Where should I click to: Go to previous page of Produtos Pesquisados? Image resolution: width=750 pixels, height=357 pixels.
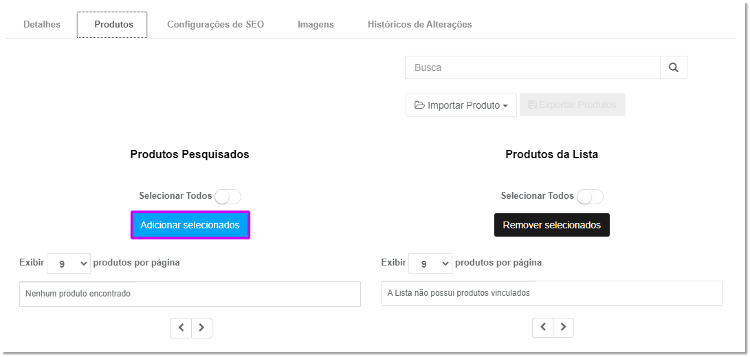[181, 328]
